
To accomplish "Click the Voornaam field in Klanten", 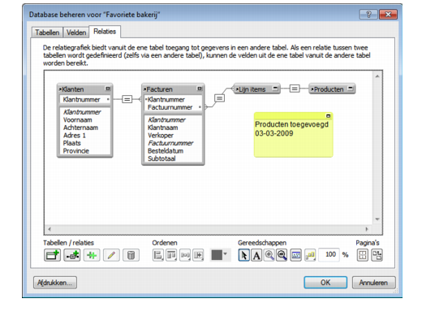I will click(78, 119).
